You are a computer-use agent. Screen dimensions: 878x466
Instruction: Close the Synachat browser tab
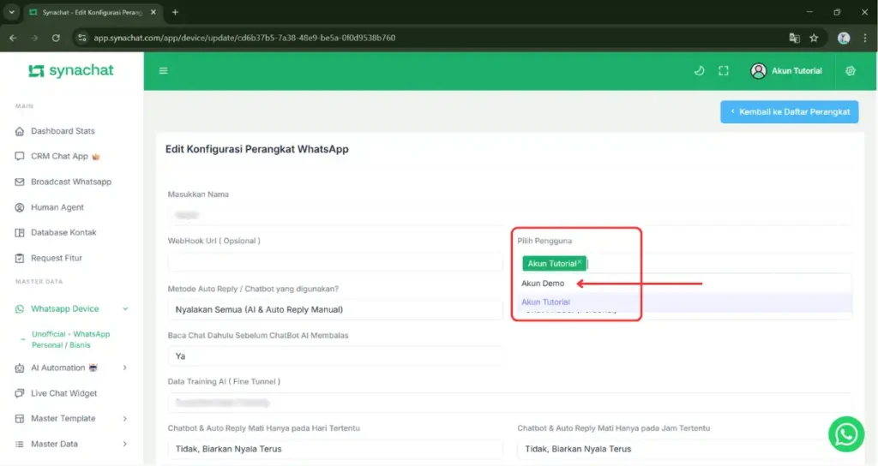click(x=153, y=12)
